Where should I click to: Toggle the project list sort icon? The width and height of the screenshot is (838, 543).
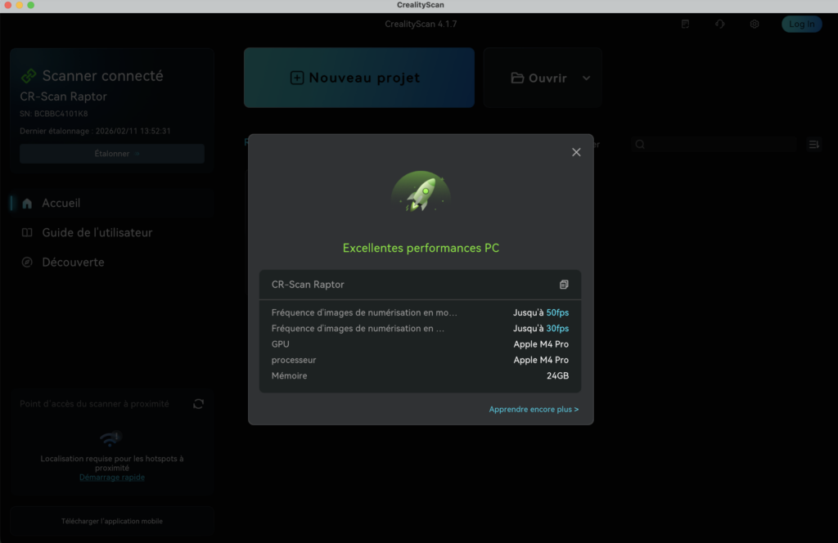point(814,145)
